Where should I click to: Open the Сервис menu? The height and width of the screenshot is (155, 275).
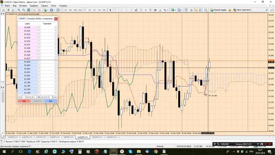45,6
